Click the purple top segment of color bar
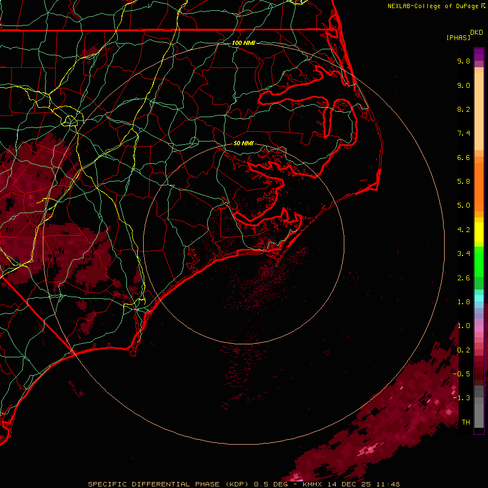The width and height of the screenshot is (488, 488). (479, 55)
